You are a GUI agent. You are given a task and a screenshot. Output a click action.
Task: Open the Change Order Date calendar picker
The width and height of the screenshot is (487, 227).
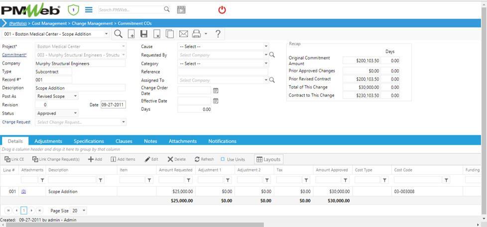pyautogui.click(x=216, y=91)
